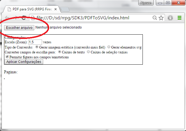Select 'Gerar elementos svg' radio option
Image resolution: width=186 pixels, height=131 pixels.
point(109,47)
